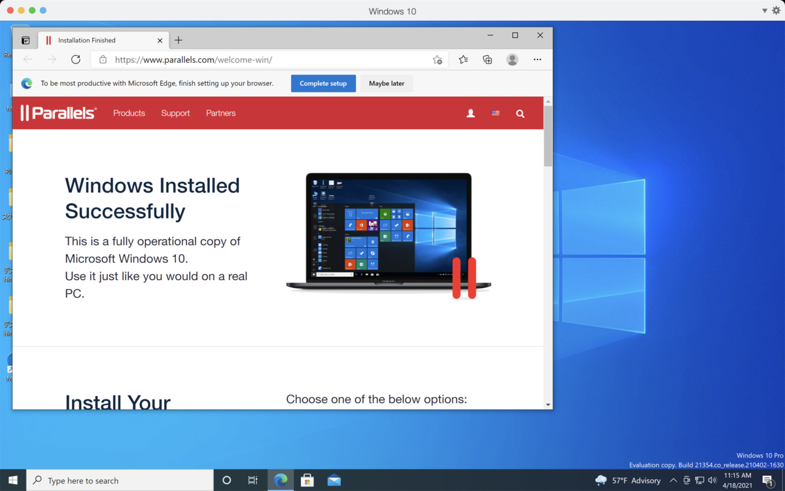Close the Installation Finished tab
785x491 pixels.
pos(160,41)
